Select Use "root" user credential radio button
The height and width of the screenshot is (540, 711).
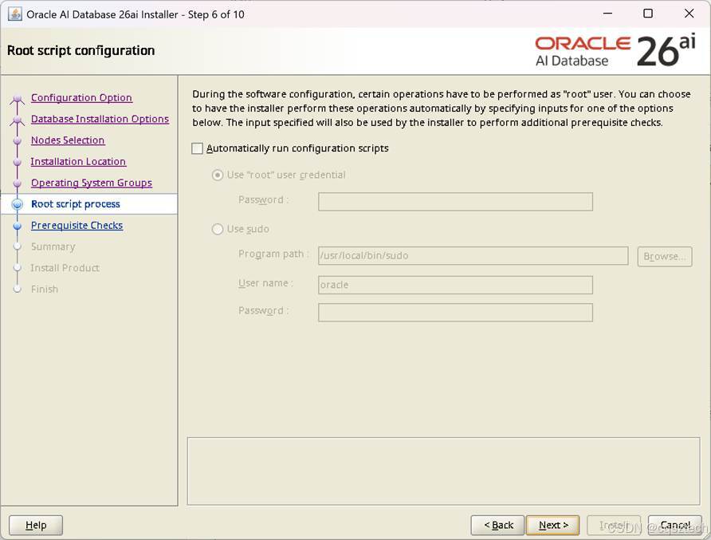tap(218, 175)
